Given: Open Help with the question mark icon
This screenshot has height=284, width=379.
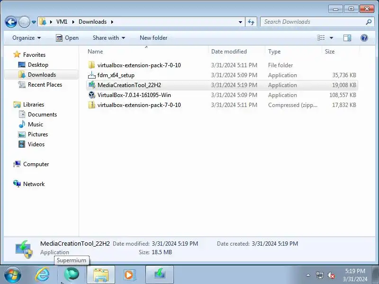Looking at the screenshot, I should pos(364,38).
